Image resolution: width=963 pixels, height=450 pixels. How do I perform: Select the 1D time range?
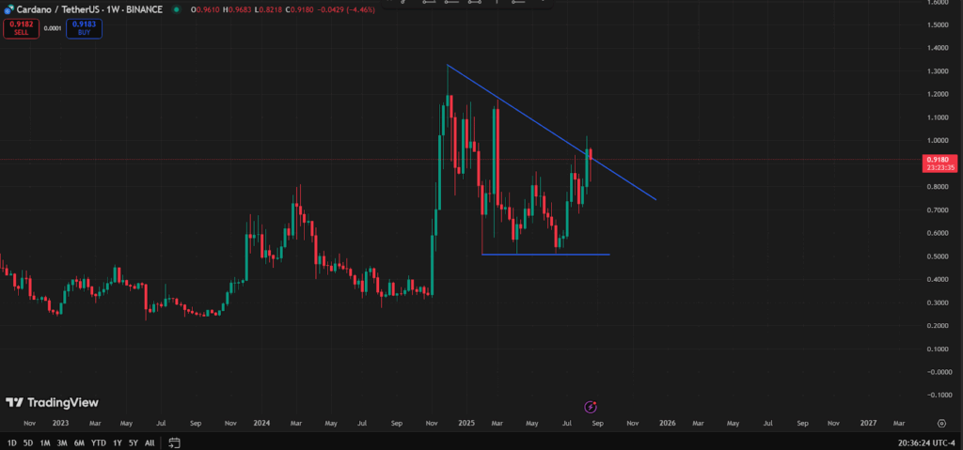[x=11, y=442]
